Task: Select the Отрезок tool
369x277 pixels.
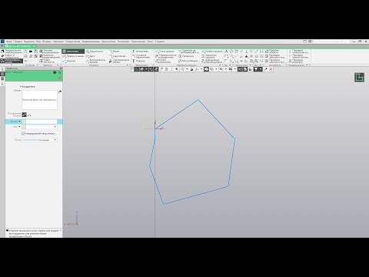Action: click(x=69, y=61)
